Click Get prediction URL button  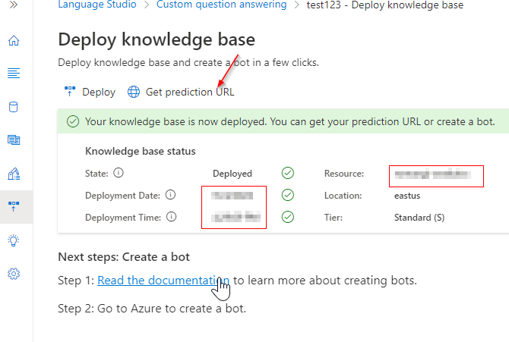pos(181,92)
